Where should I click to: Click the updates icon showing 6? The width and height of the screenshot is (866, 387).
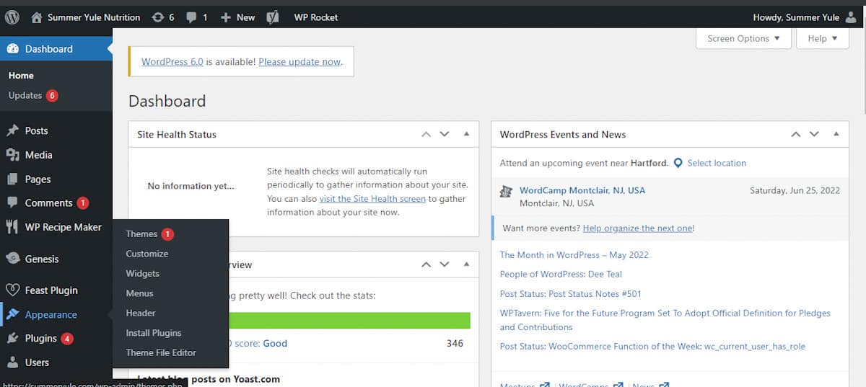point(157,17)
